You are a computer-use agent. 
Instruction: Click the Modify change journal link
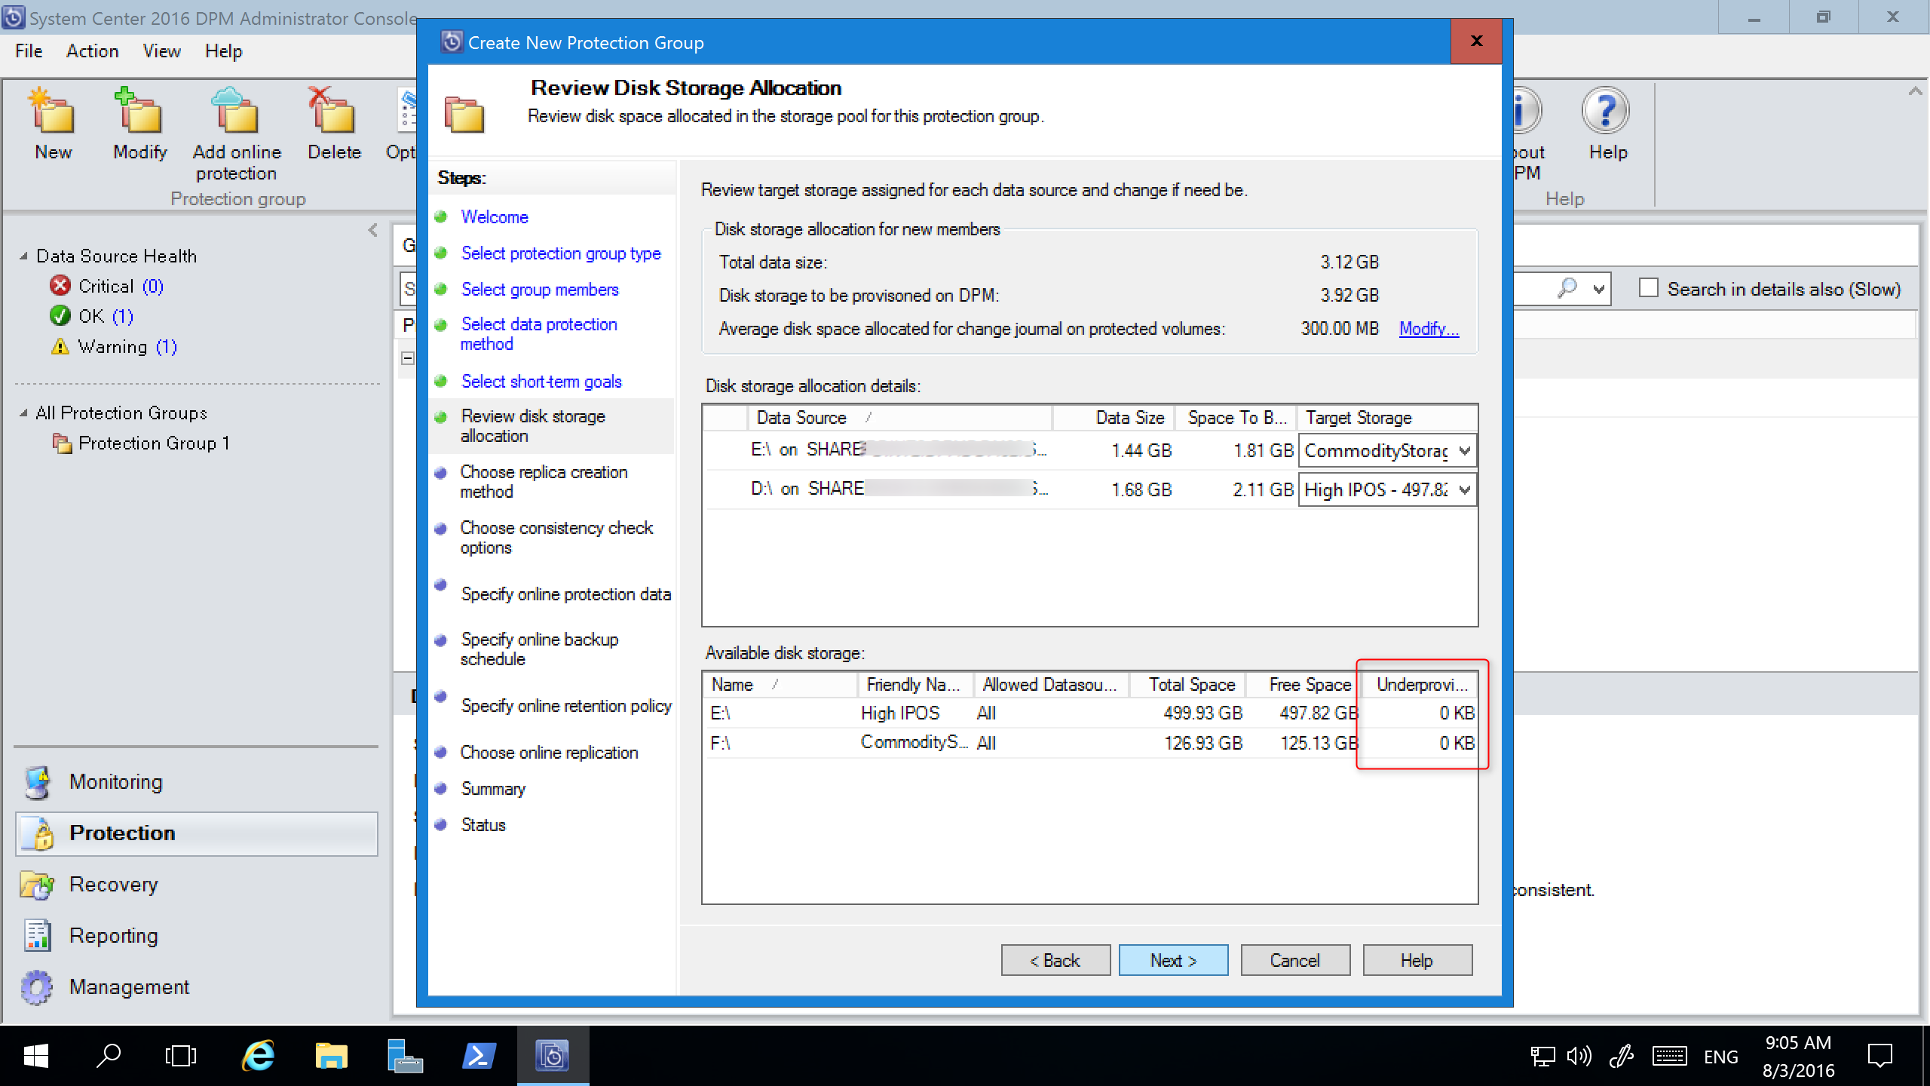point(1429,327)
